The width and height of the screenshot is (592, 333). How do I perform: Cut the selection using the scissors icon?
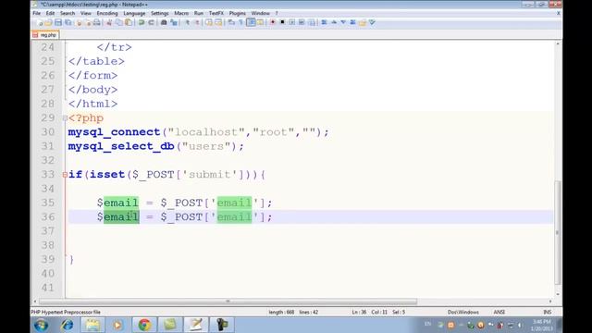109,22
